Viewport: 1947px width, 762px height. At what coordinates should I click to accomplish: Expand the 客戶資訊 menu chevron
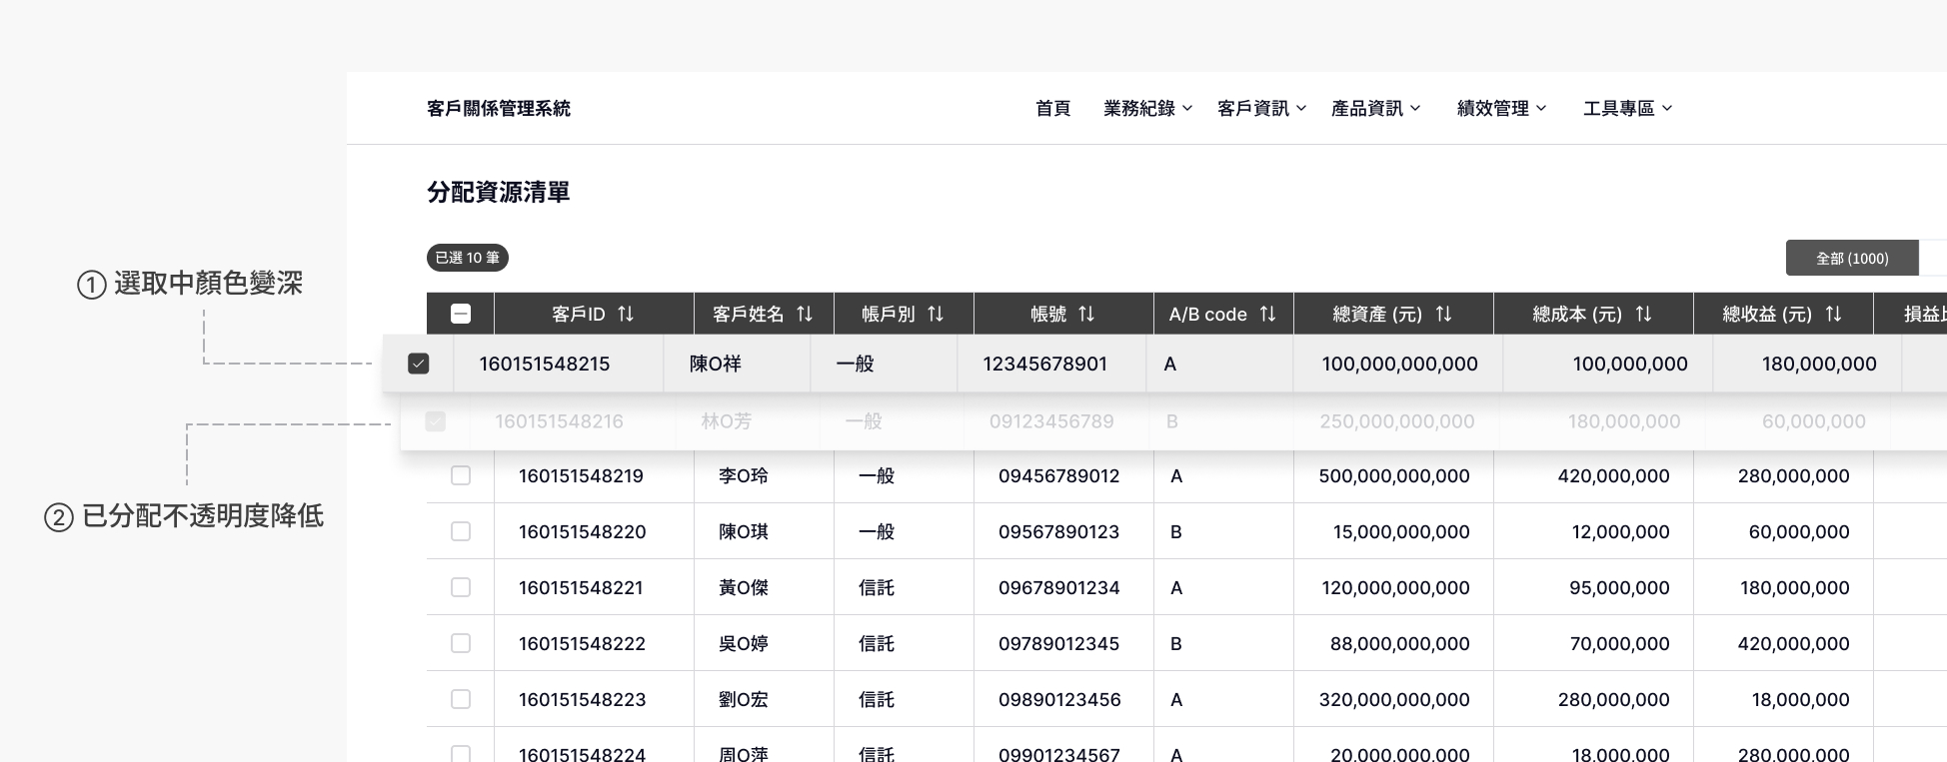pos(1301,109)
